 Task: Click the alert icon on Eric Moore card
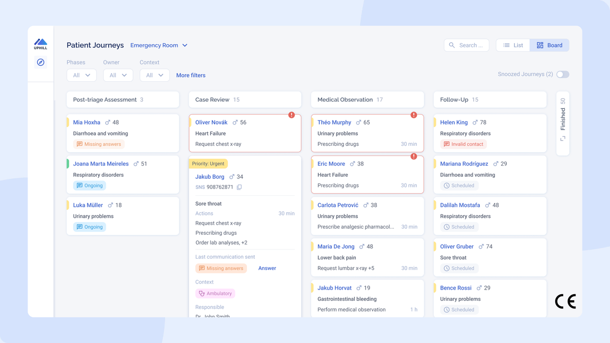[x=414, y=157]
